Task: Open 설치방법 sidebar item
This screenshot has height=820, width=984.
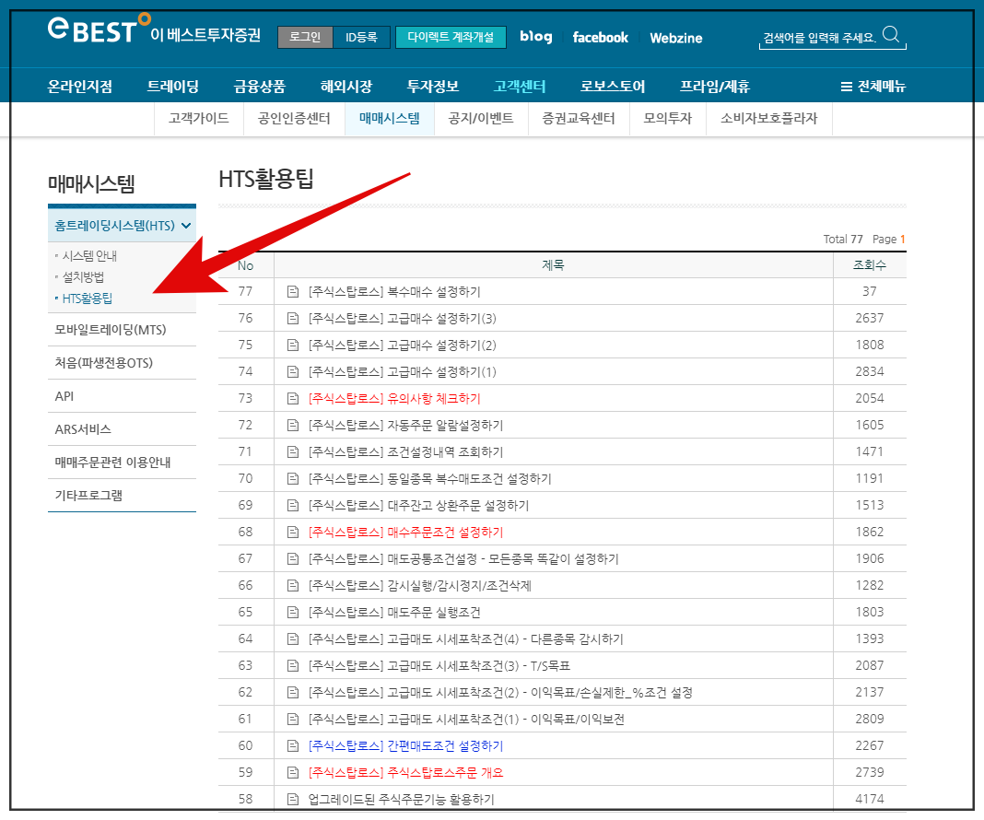Action: [x=83, y=277]
